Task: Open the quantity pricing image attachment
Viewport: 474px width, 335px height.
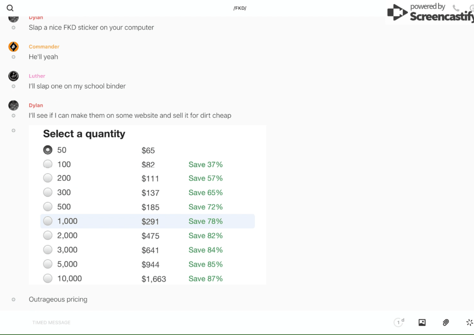Action: click(x=147, y=205)
